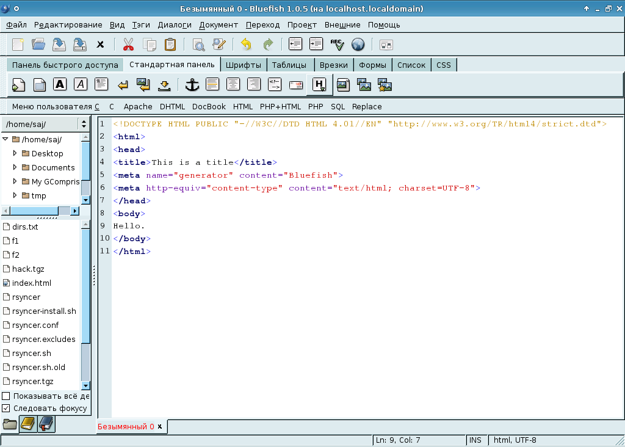Expand the Documents folder in the tree
The height and width of the screenshot is (447, 625).
click(x=14, y=167)
